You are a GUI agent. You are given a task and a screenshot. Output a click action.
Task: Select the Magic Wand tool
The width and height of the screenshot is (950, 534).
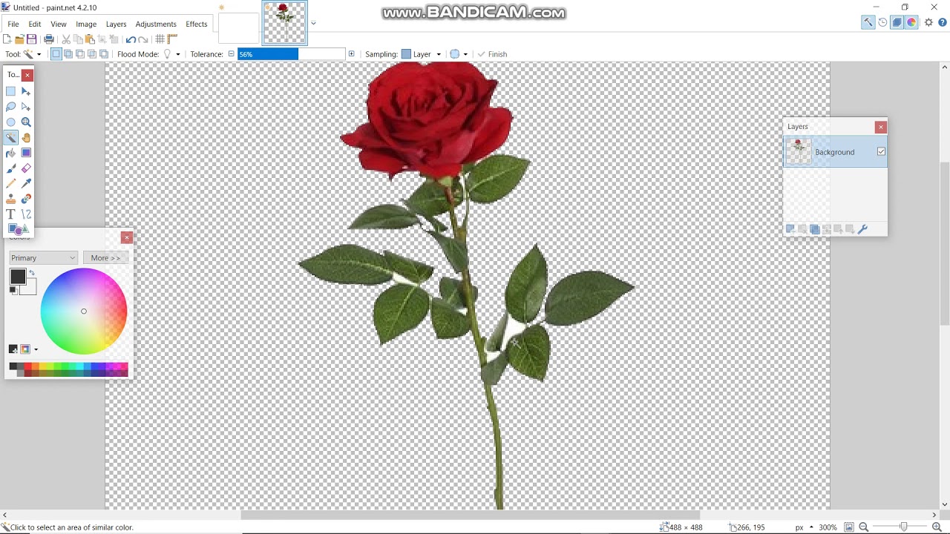(x=11, y=138)
